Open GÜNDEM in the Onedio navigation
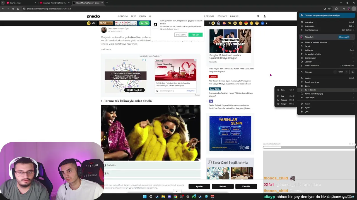The width and height of the screenshot is (357, 200). (x=123, y=16)
